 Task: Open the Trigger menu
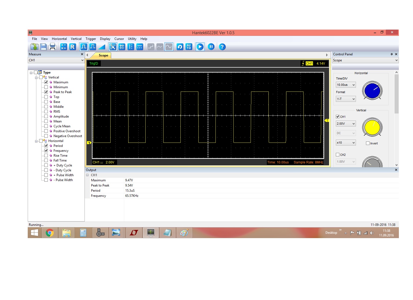point(91,39)
